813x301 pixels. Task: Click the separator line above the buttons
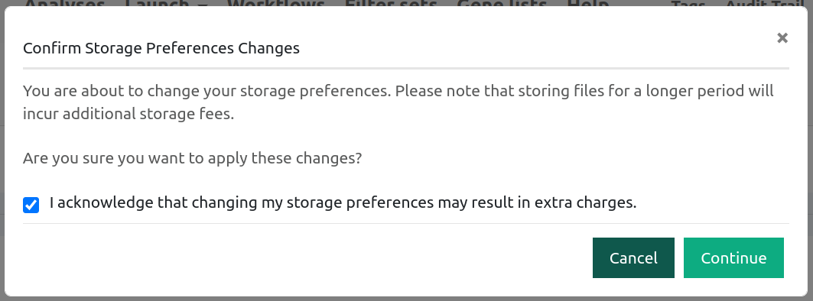point(406,223)
